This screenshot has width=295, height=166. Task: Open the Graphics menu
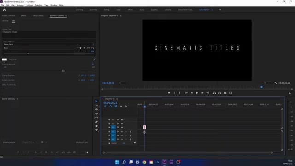pyautogui.click(x=39, y=5)
